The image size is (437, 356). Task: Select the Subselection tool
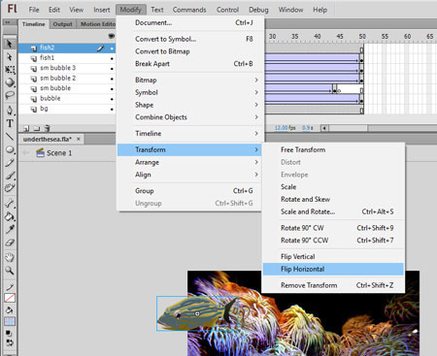tap(10, 57)
